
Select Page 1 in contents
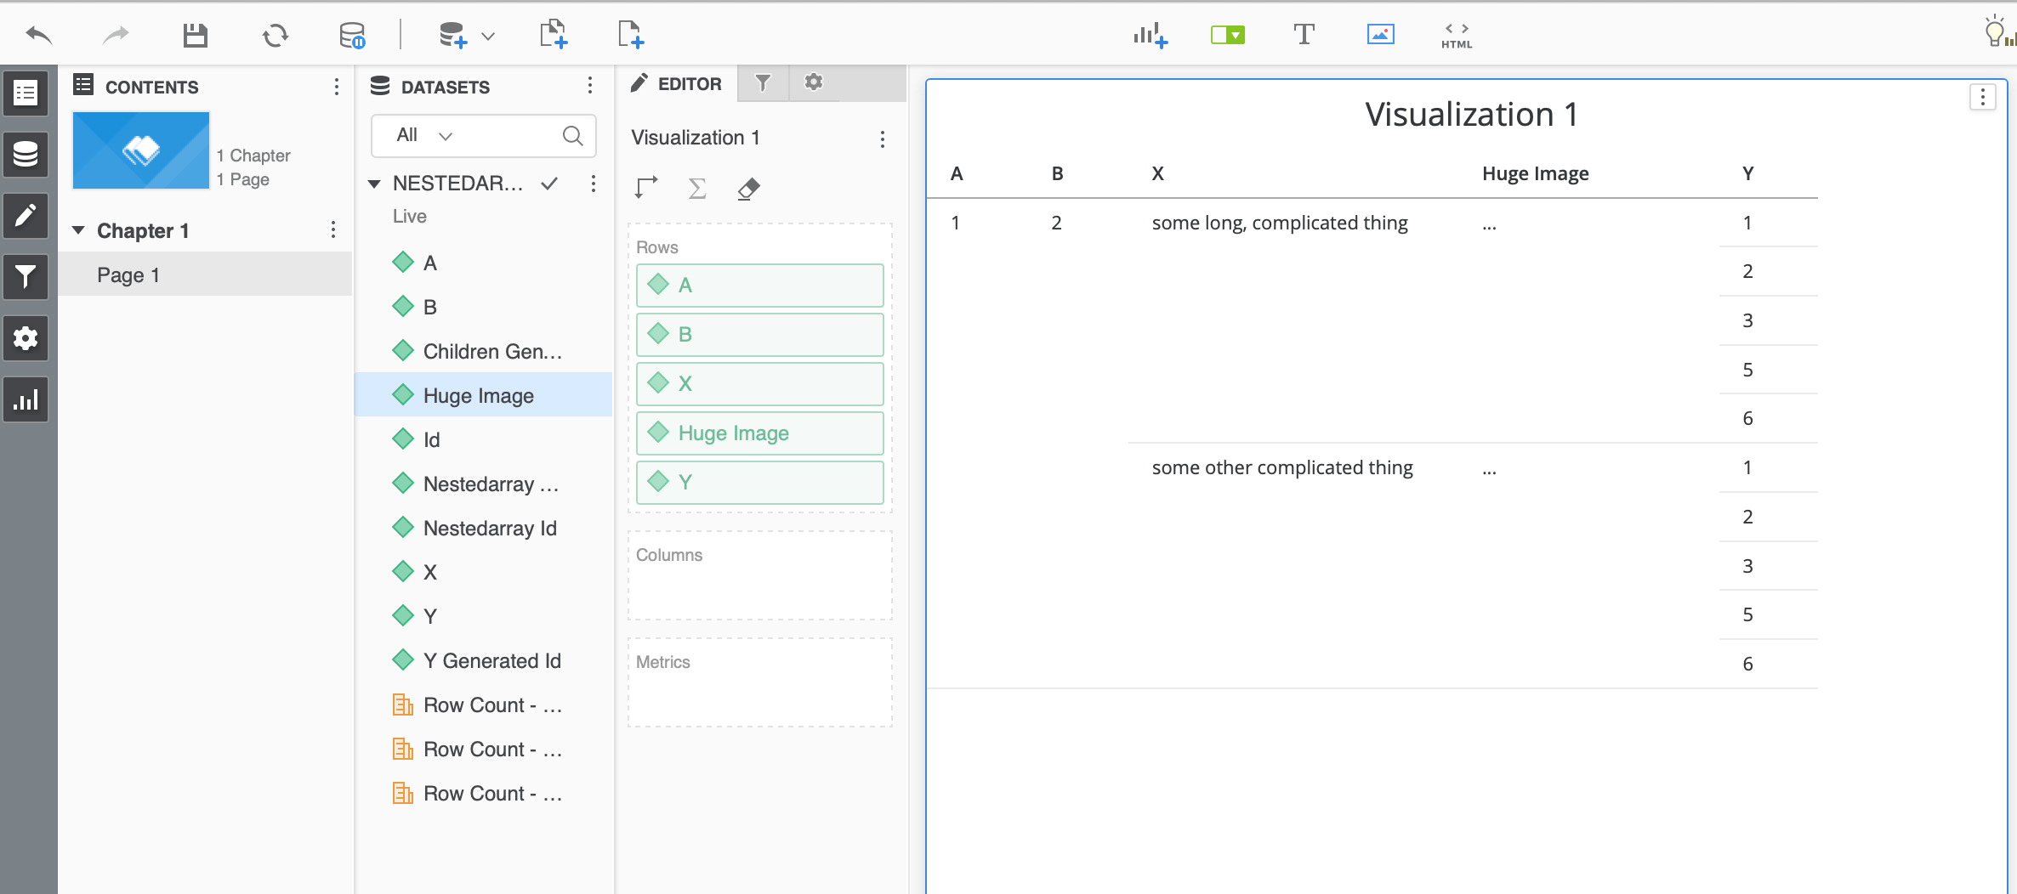pos(206,274)
